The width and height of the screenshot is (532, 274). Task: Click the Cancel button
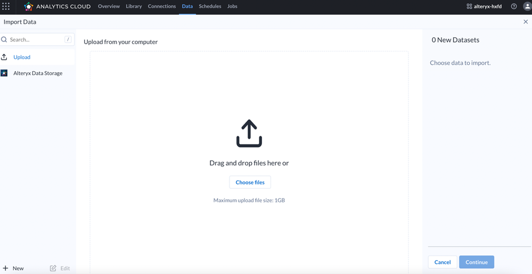pyautogui.click(x=443, y=262)
